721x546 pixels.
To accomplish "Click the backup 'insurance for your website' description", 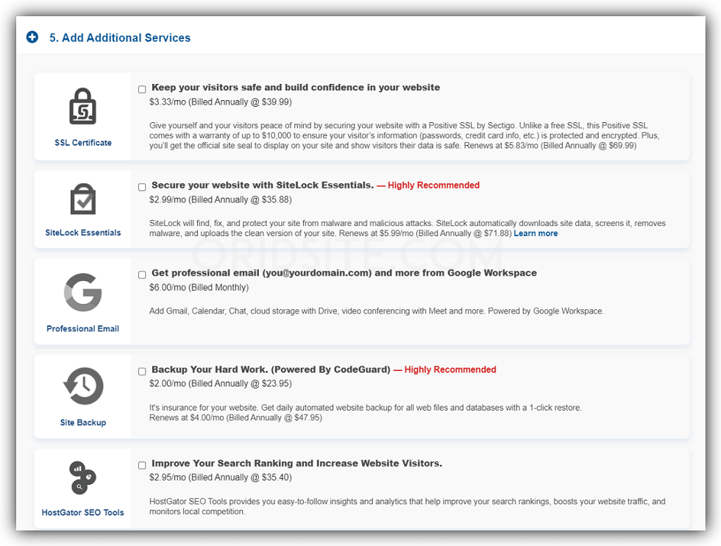I will coord(365,408).
